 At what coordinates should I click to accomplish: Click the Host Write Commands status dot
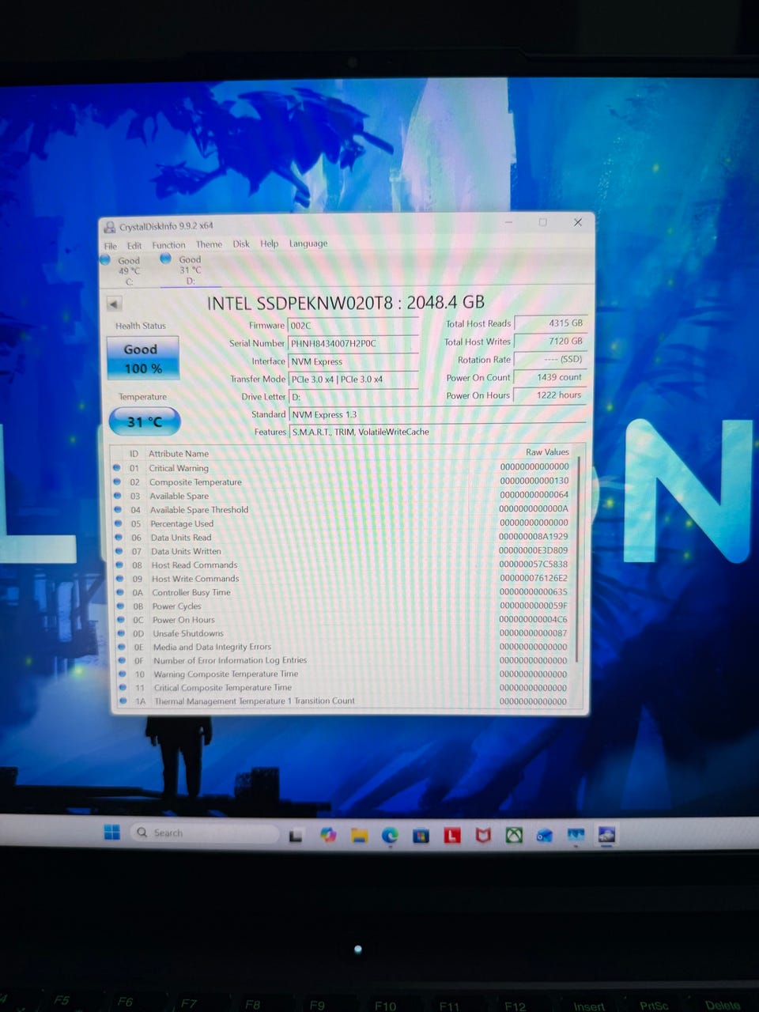(119, 578)
